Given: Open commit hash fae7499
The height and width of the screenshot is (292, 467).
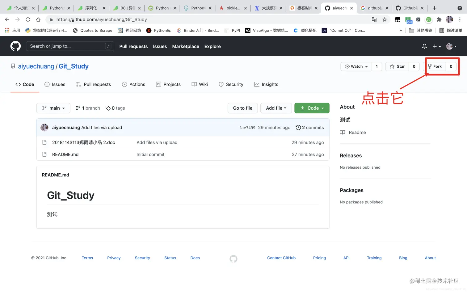Looking at the screenshot, I should (247, 128).
